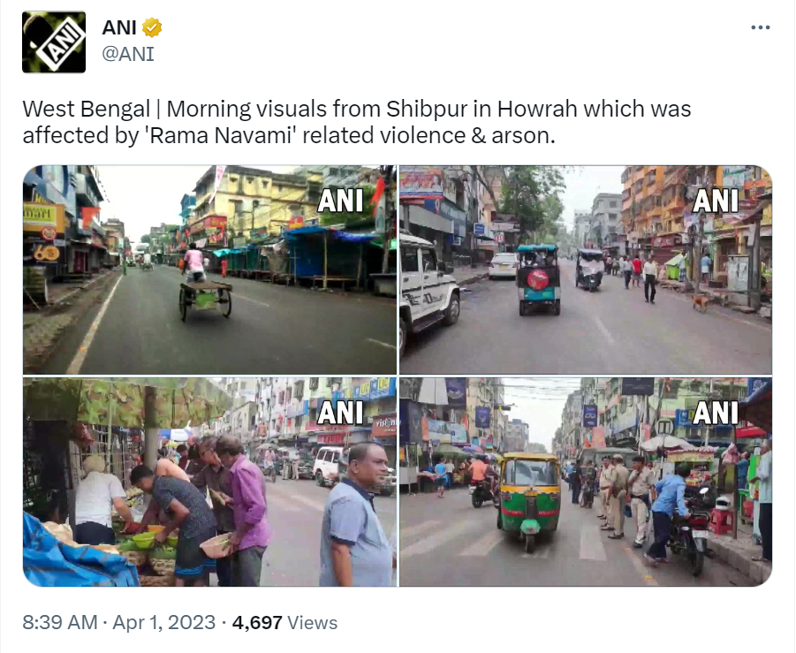796x653 pixels.
Task: Click the teal e-rickshaw in top-right photo
Action: (x=538, y=280)
